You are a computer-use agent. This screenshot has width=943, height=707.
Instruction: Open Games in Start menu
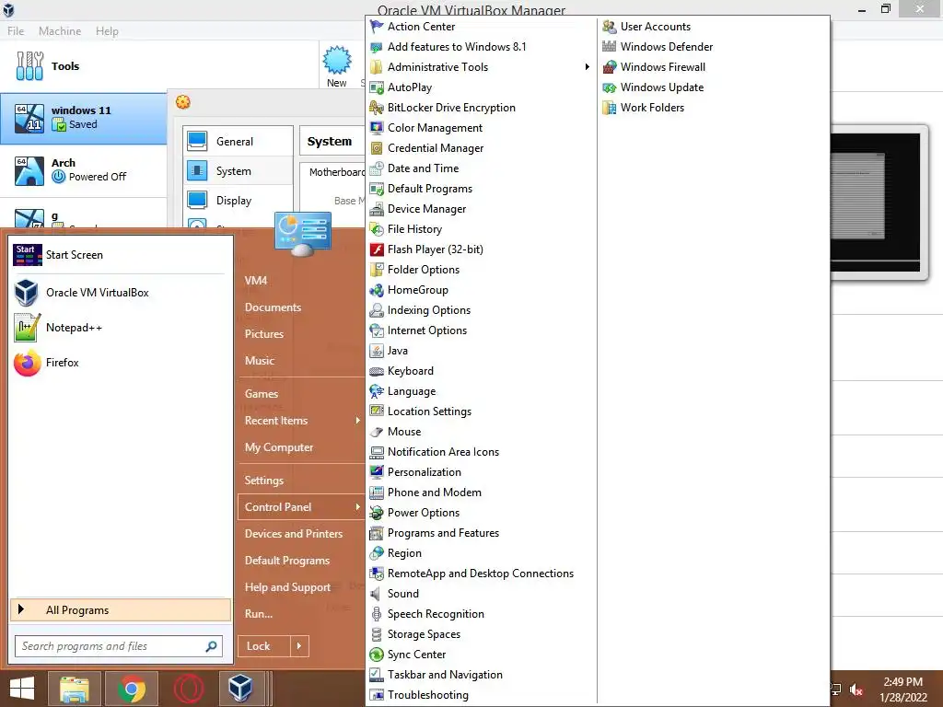click(x=261, y=394)
